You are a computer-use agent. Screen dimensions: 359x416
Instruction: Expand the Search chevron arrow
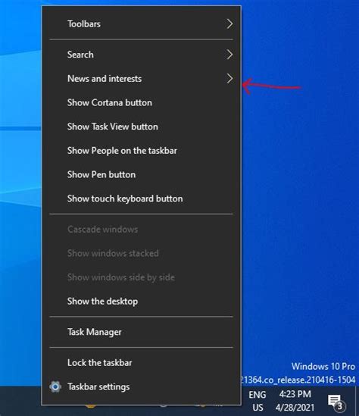[x=229, y=55]
